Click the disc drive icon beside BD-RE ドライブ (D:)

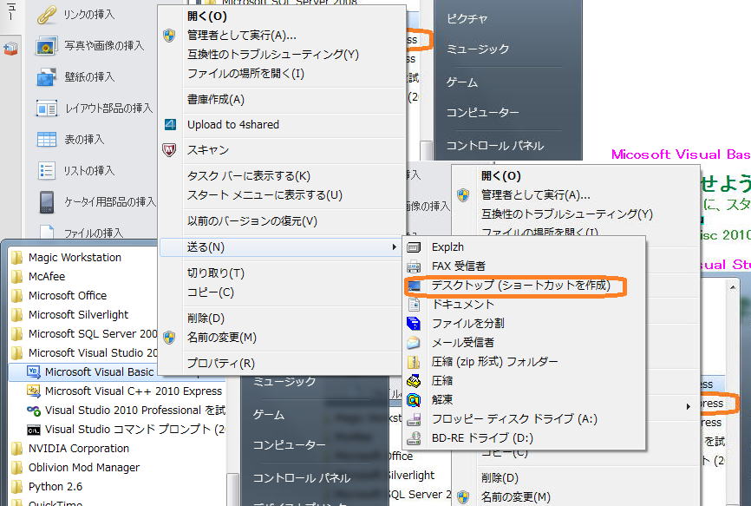click(414, 438)
